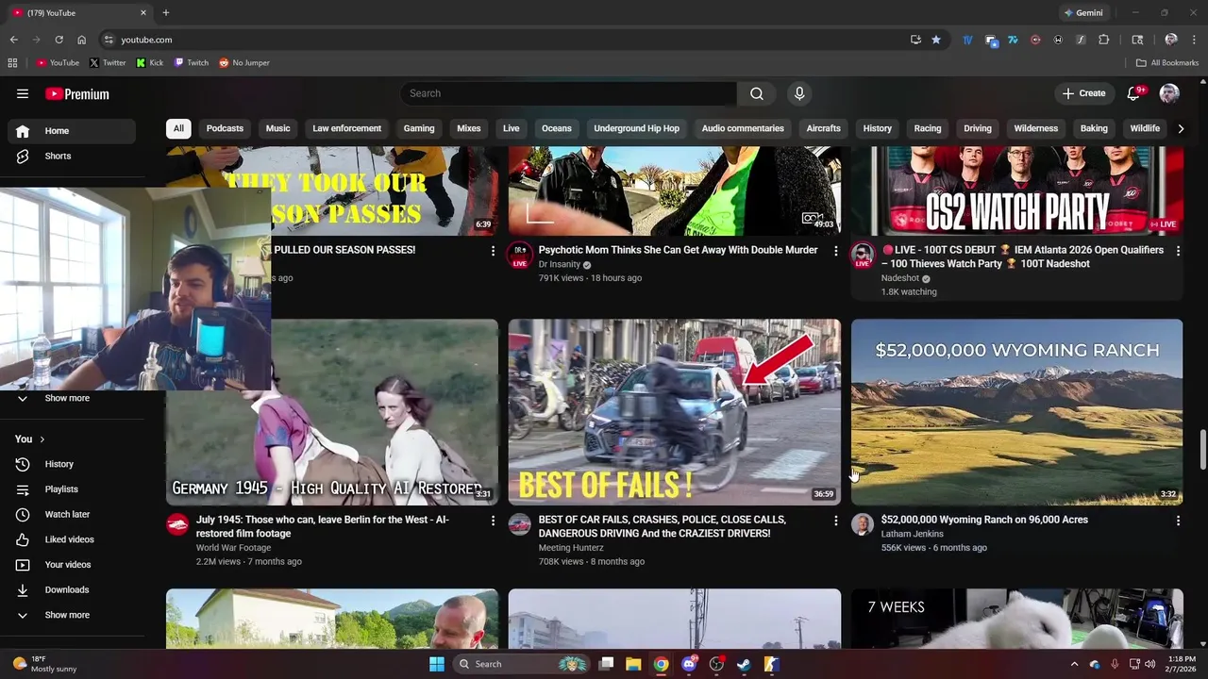Viewport: 1208px width, 679px height.
Task: Select the All category chip
Action: click(178, 128)
